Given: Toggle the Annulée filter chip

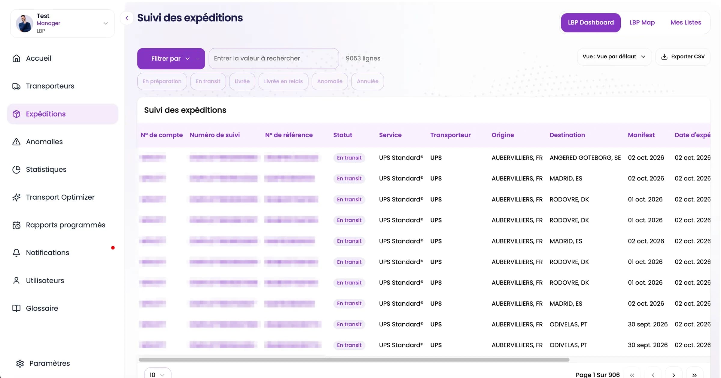Looking at the screenshot, I should [367, 81].
